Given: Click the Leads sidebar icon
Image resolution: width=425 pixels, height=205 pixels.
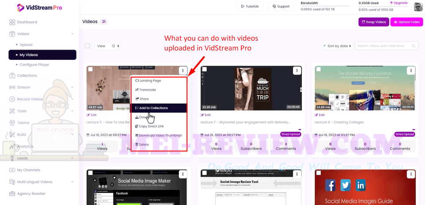Looking at the screenshot, I should click(12, 158).
